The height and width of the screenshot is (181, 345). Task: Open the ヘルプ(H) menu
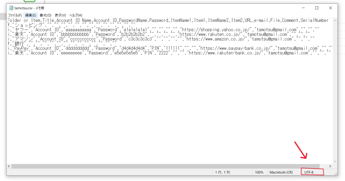point(76,15)
